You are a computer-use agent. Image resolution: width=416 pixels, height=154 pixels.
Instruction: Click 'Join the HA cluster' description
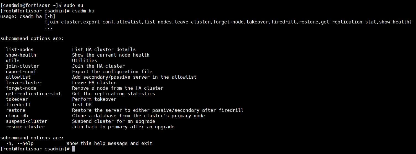click(98, 66)
